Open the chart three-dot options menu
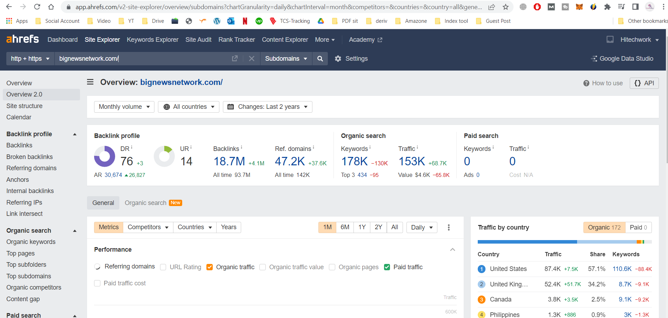 pyautogui.click(x=449, y=227)
